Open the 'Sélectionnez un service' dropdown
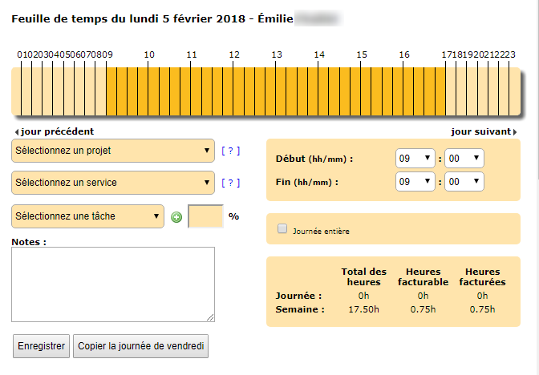 point(113,183)
